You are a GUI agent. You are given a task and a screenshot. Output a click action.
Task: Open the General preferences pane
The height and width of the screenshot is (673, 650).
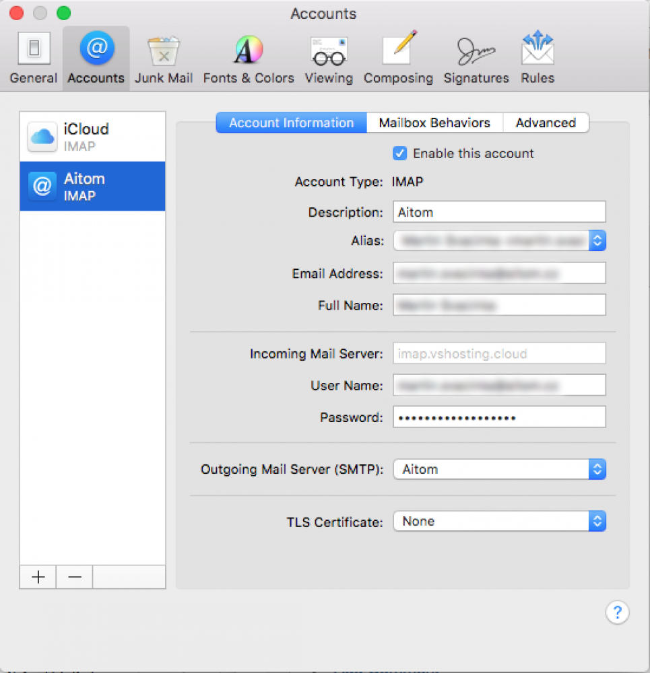coord(33,59)
